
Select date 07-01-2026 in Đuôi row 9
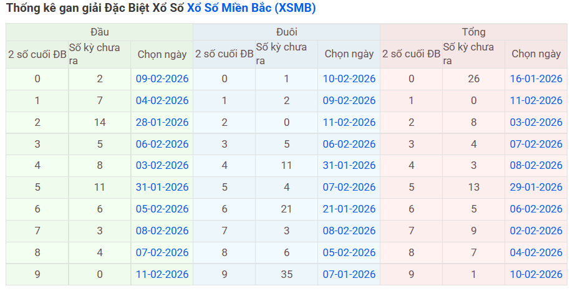pos(349,274)
